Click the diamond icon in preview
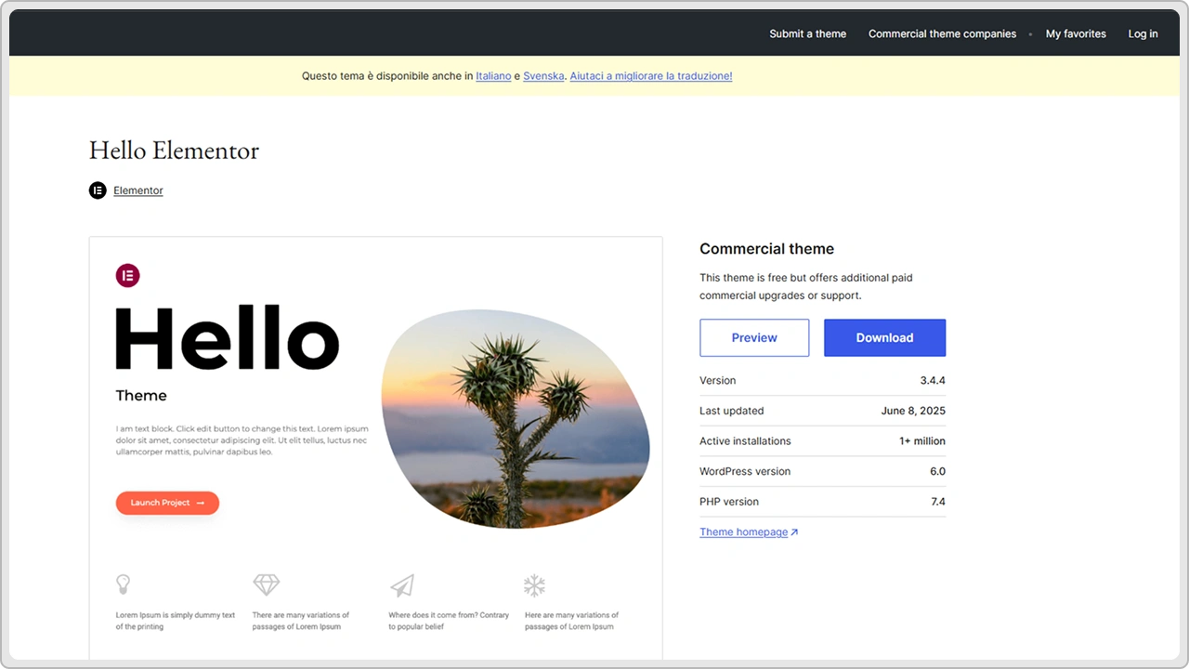This screenshot has width=1189, height=669. point(267,584)
